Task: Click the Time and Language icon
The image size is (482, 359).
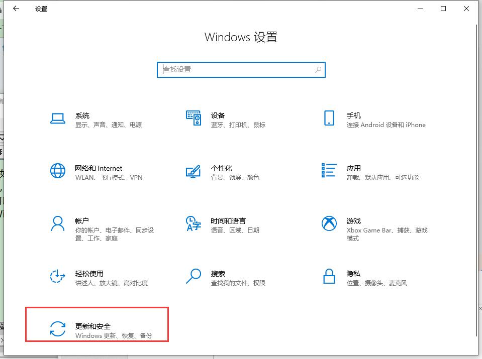Action: pos(194,224)
